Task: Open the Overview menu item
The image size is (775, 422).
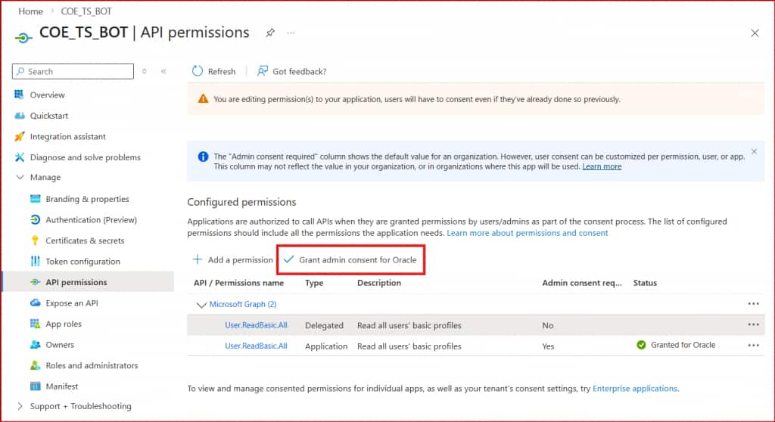Action: tap(47, 95)
